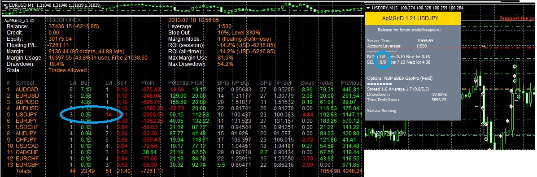Click the SPip column header
The width and height of the screenshot is (537, 177).
coord(266,83)
